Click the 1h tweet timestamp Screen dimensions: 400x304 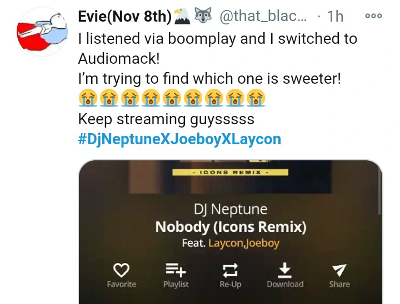335,16
